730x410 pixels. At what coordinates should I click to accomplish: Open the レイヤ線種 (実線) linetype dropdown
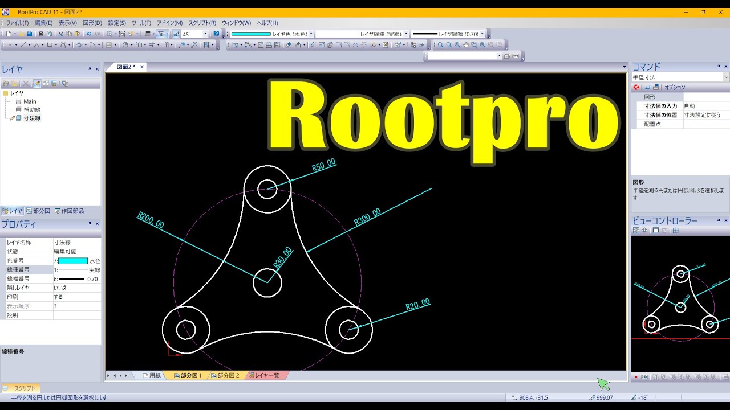tap(406, 34)
